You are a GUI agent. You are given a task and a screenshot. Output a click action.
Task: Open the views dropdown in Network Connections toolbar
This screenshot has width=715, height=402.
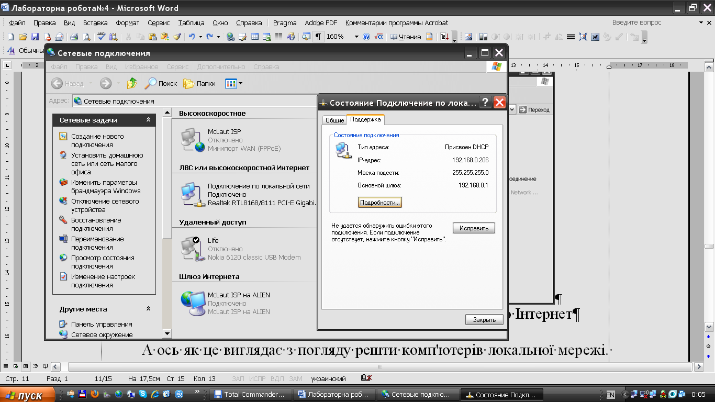[240, 84]
